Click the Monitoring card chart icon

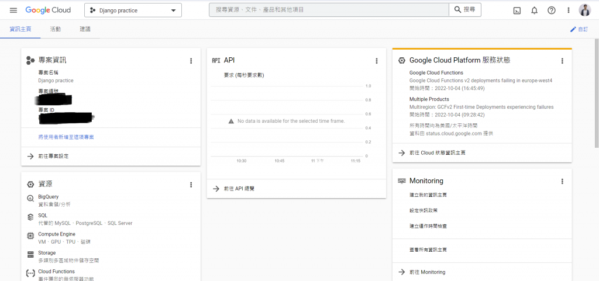click(401, 181)
